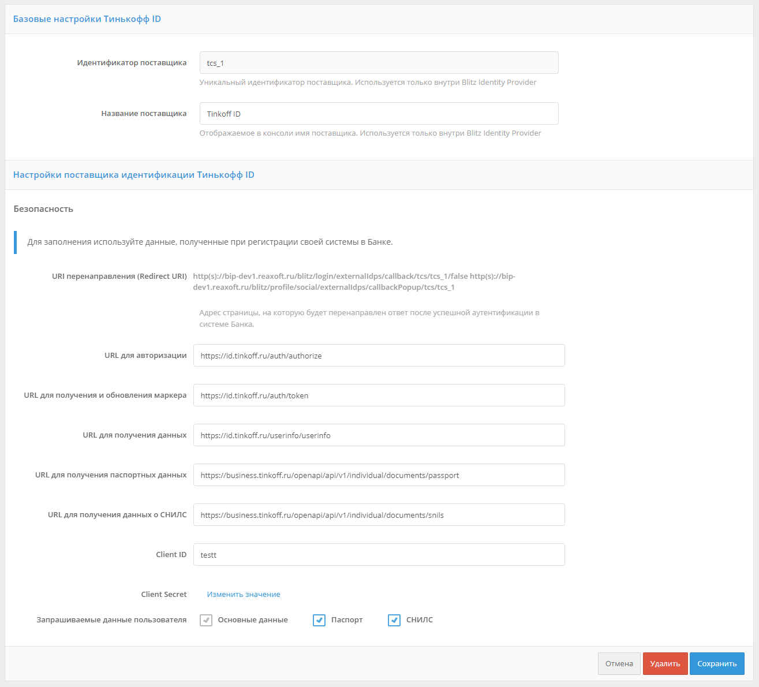Uncheck the Паспорт checkbox
Viewport: 759px width, 687px height.
click(319, 620)
